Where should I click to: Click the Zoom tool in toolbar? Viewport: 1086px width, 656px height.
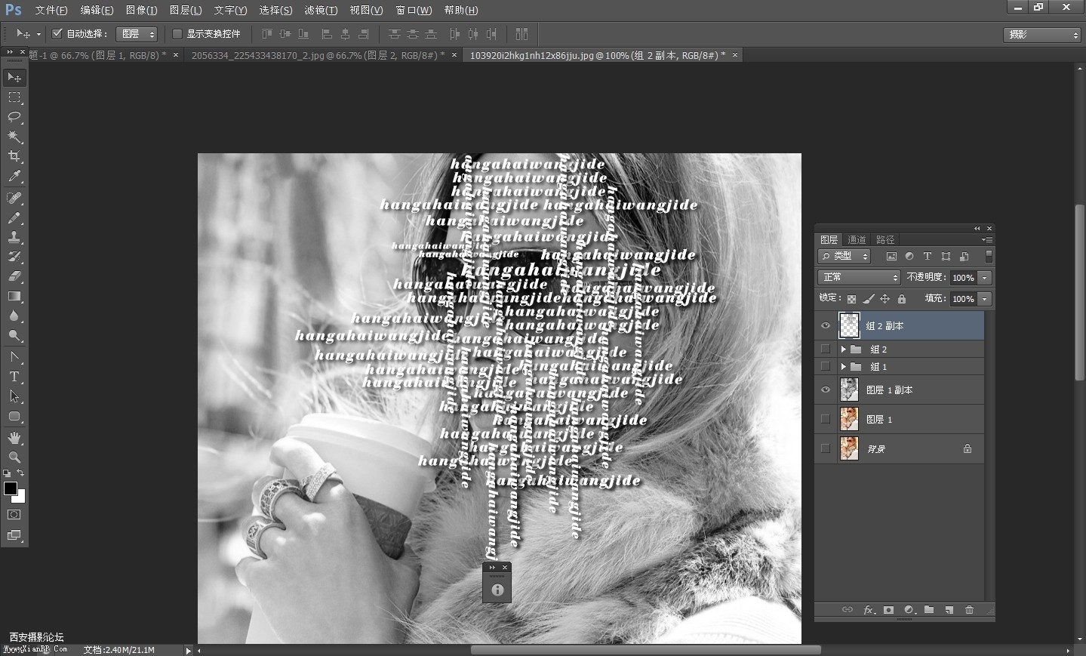pos(14,457)
